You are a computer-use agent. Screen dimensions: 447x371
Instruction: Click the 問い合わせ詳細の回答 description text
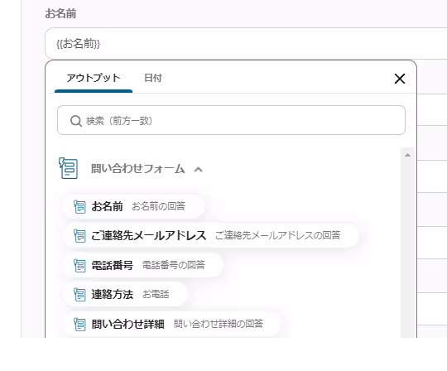[219, 324]
